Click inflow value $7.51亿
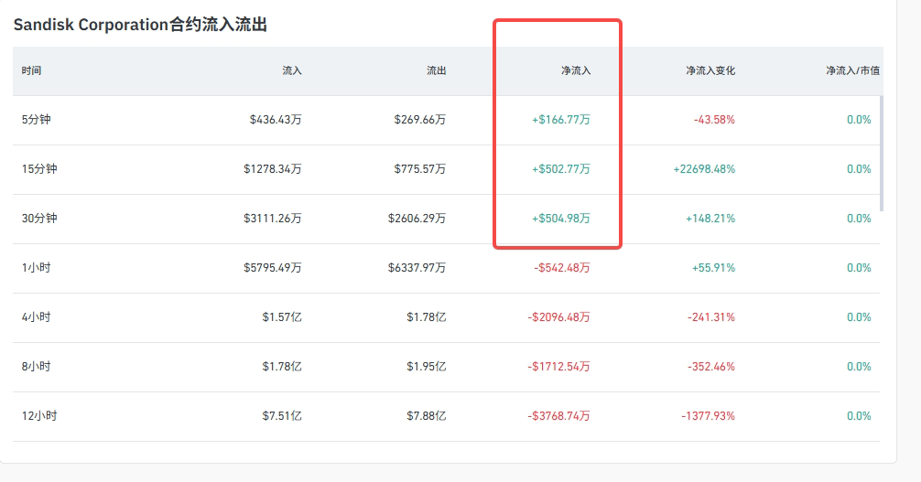Screen dimensions: 921x482 click(x=282, y=415)
